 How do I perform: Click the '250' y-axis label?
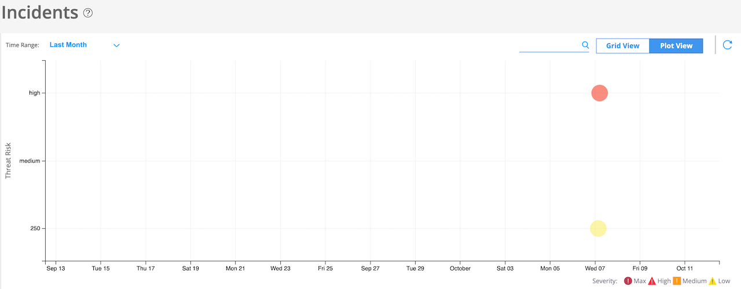coord(35,228)
